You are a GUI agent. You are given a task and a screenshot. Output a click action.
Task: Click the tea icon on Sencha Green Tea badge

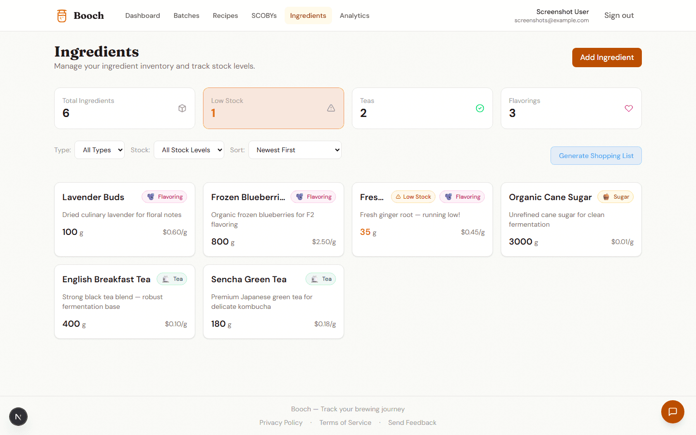pyautogui.click(x=315, y=279)
